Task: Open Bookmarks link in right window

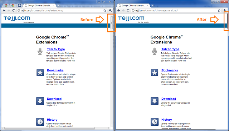Action: (x=170, y=70)
